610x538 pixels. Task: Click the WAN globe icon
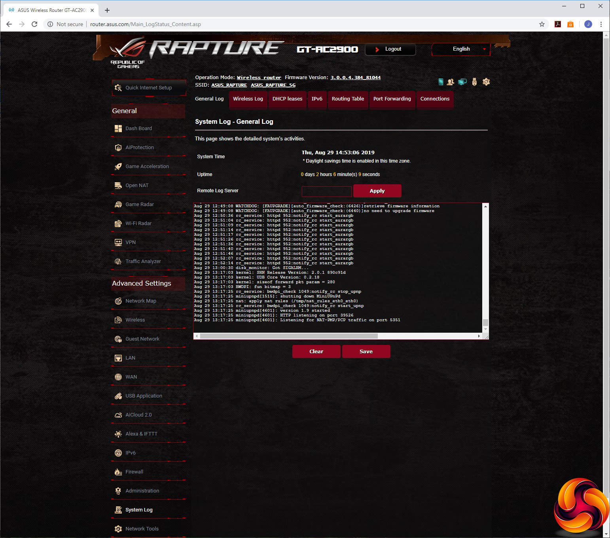[118, 377]
